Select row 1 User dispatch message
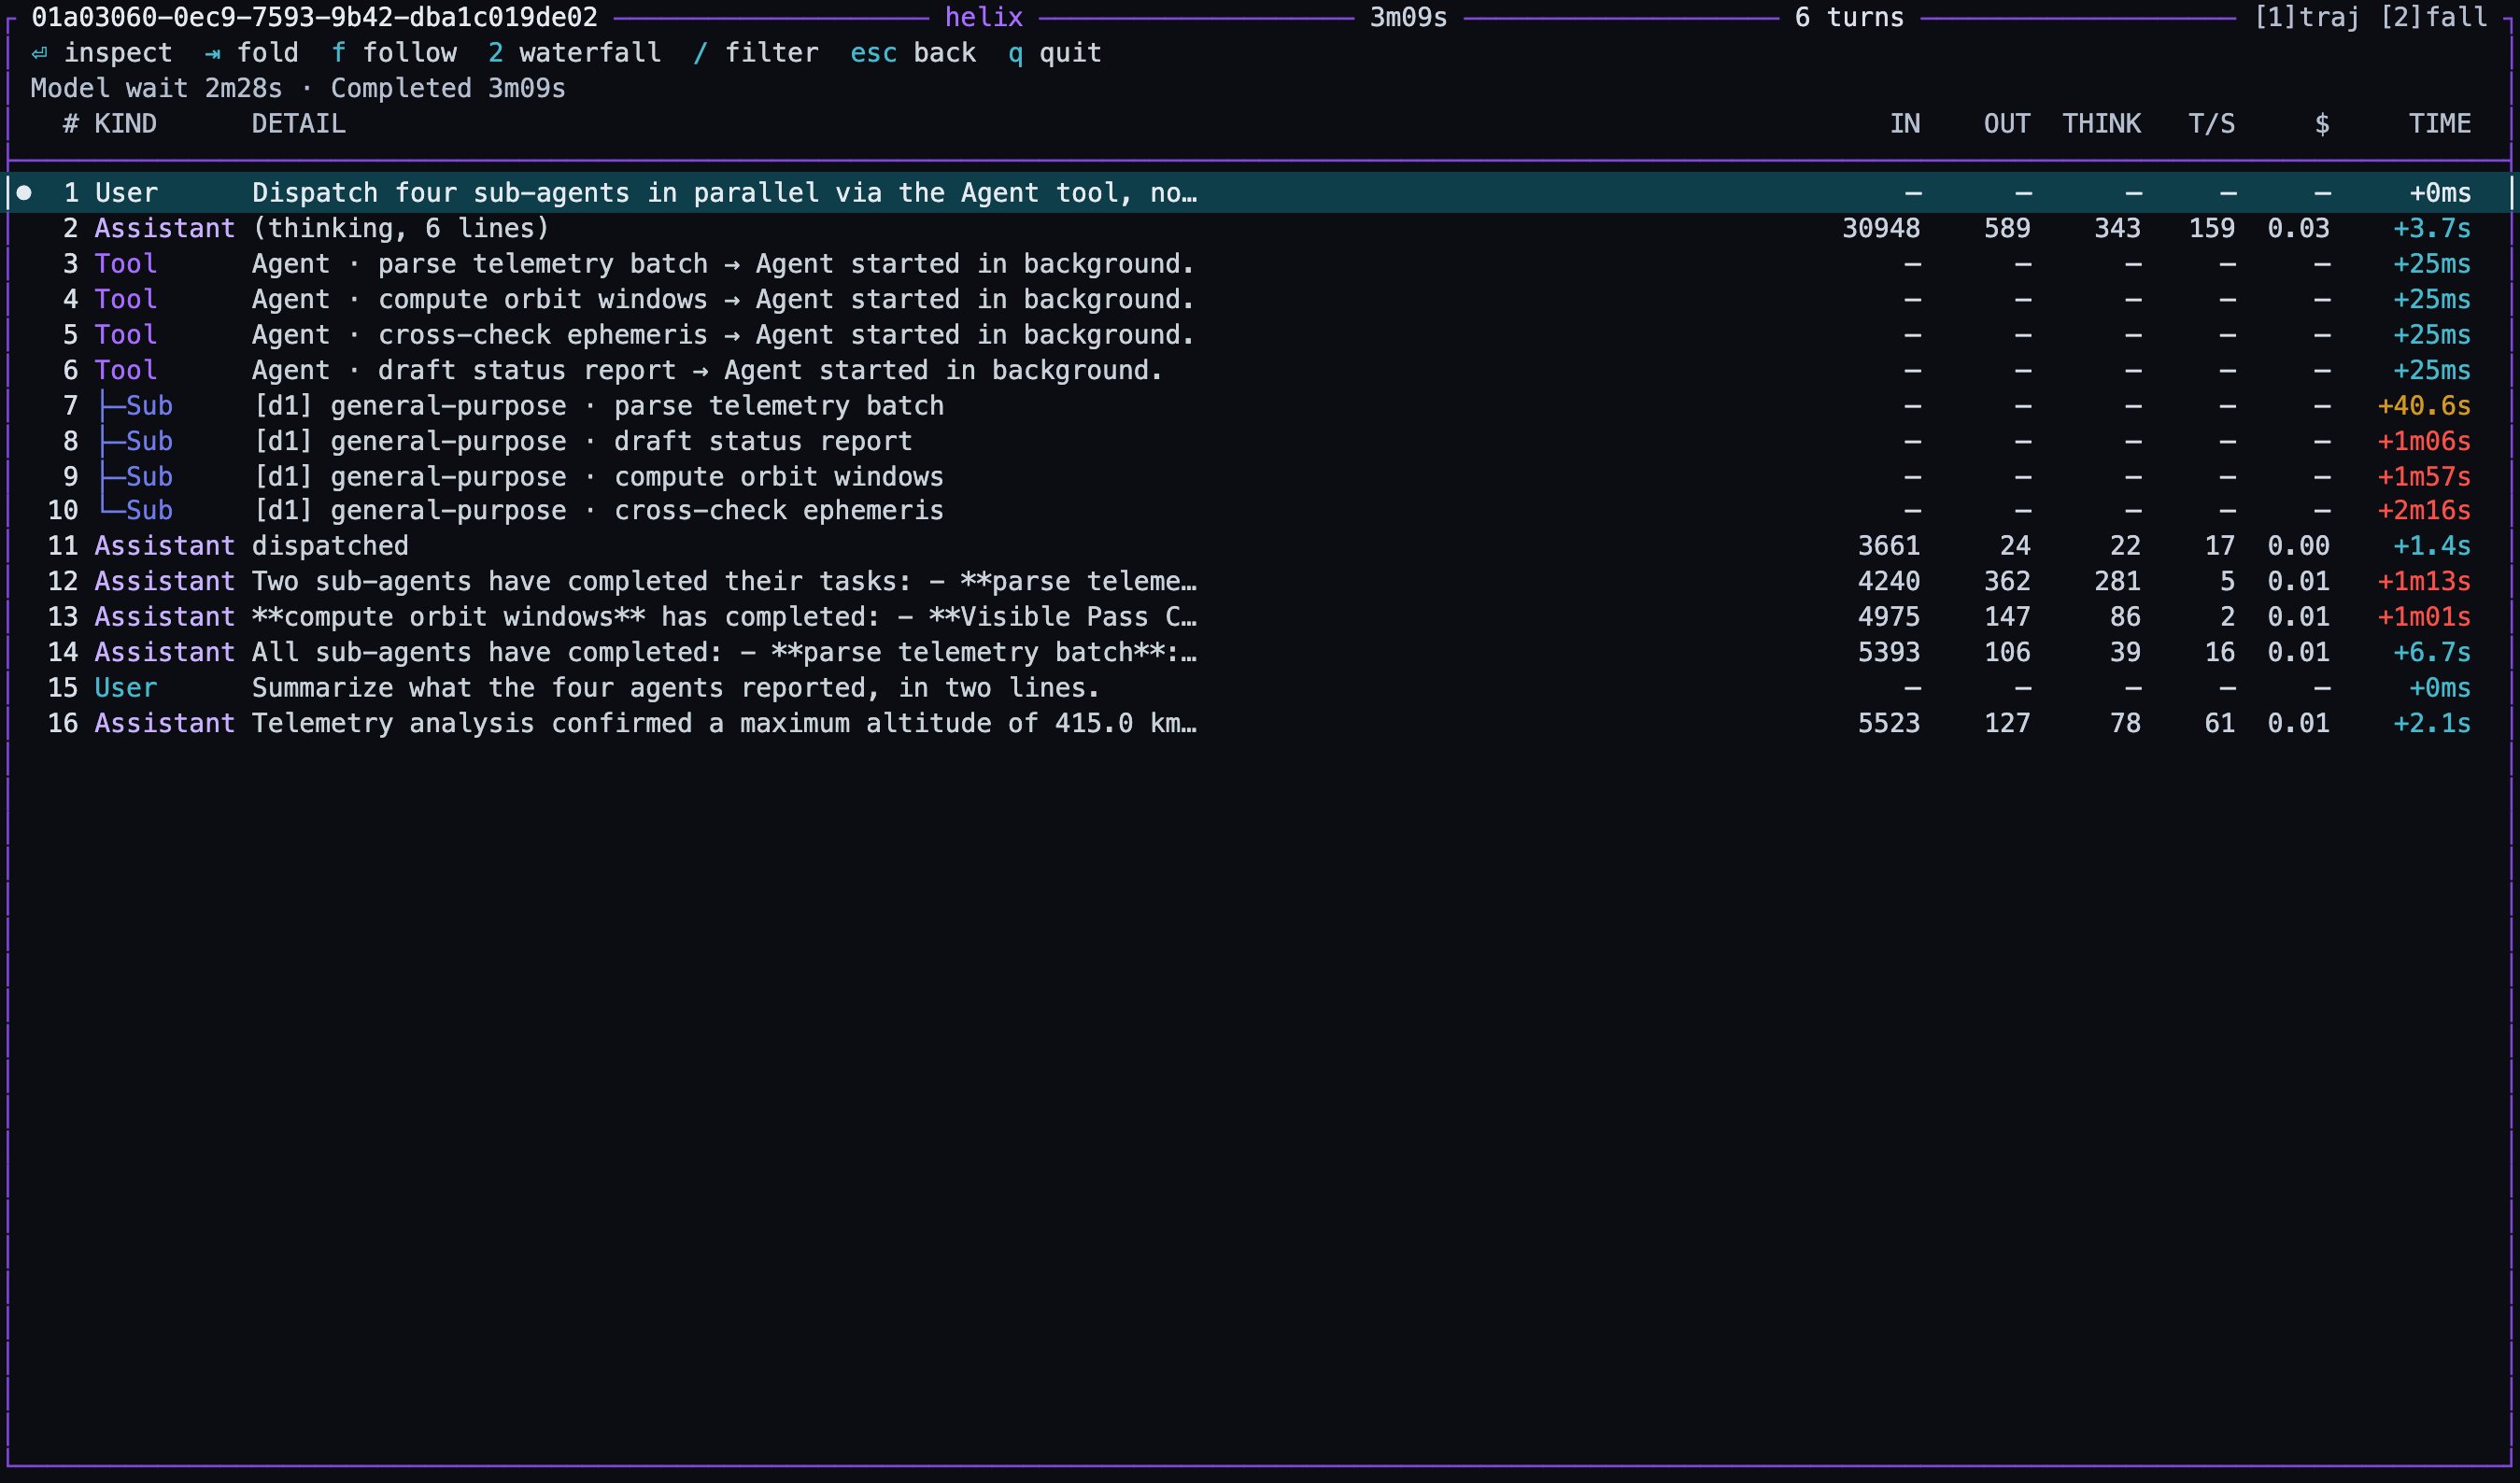Viewport: 2520px width, 1483px height. (x=1260, y=193)
